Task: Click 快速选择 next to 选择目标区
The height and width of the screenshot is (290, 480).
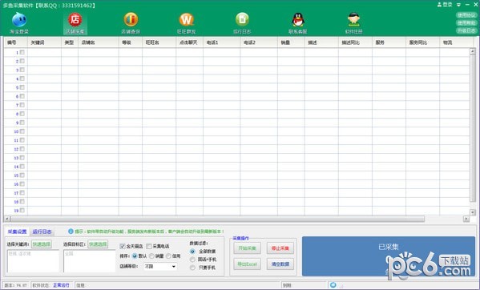Action: (98, 244)
